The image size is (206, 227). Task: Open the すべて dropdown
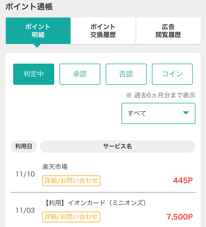coord(158,113)
